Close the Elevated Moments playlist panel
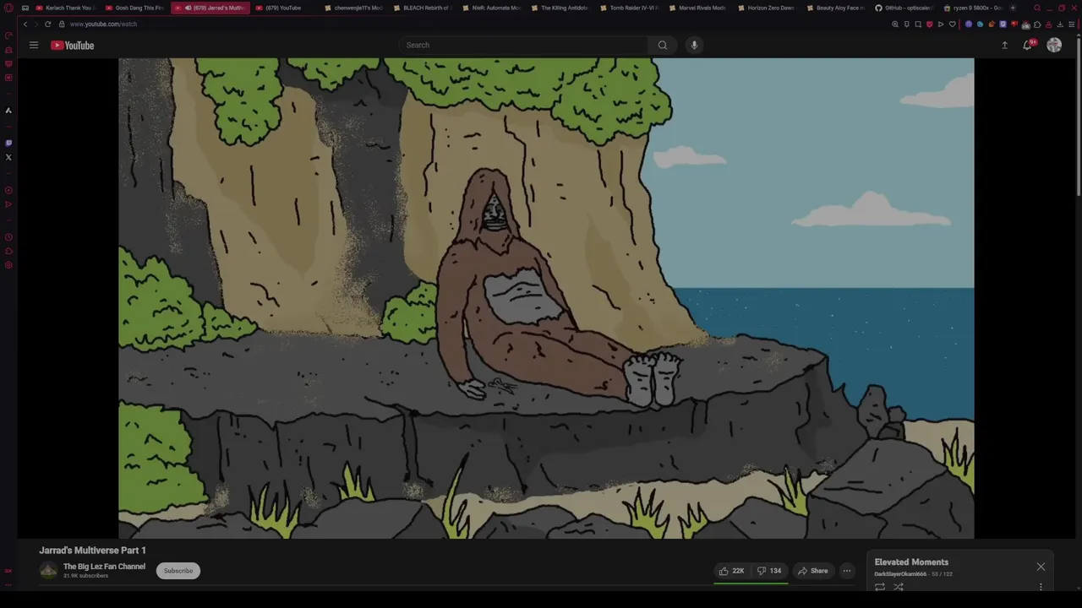Screen dimensions: 1082x608 click(x=1041, y=567)
